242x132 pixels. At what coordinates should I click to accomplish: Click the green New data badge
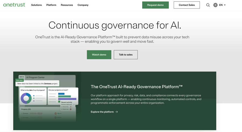(x=19, y=80)
